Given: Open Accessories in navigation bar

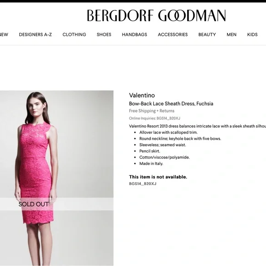Looking at the screenshot, I should coord(173,34).
